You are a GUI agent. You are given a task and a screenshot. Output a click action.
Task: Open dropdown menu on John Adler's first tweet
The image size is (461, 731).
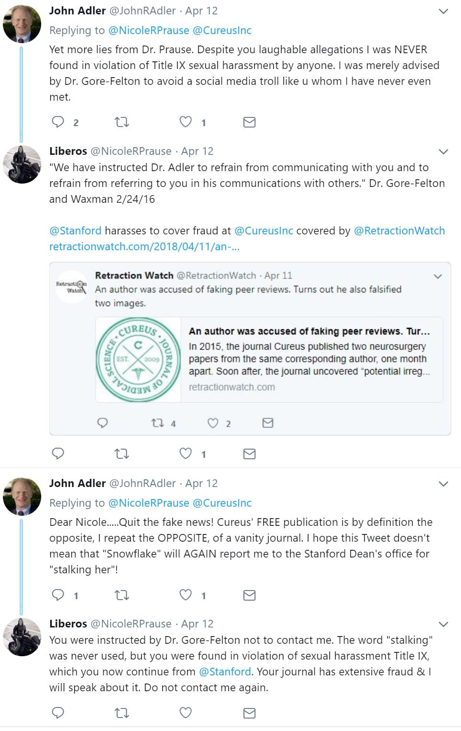coord(443,11)
